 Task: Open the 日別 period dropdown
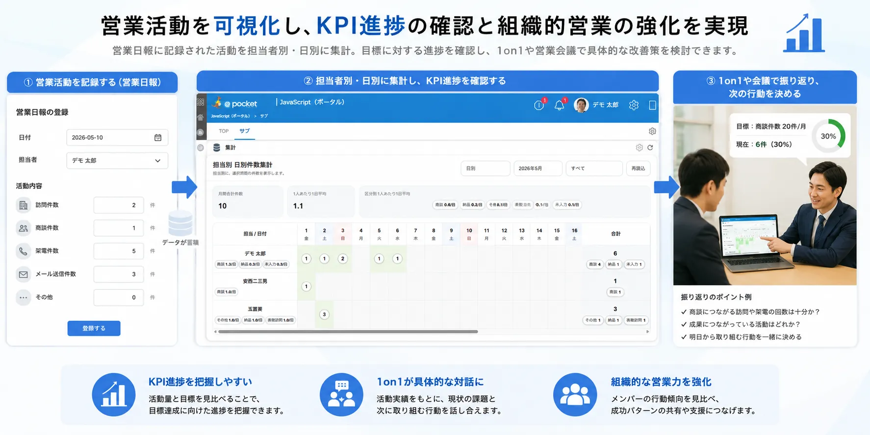coord(485,168)
